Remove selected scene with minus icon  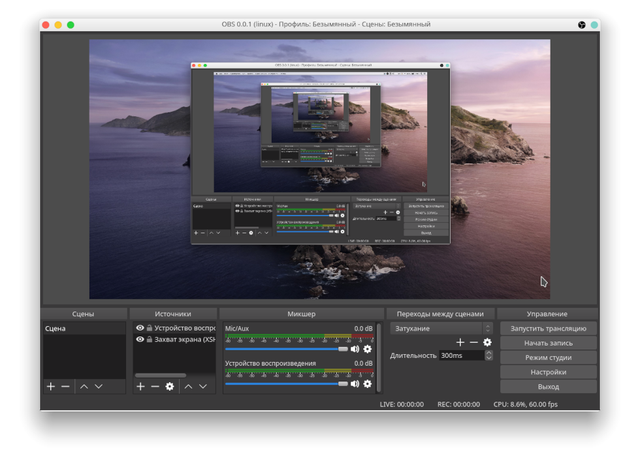click(65, 386)
